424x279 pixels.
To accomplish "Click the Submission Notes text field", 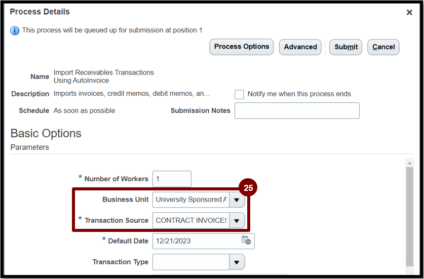I will (297, 110).
